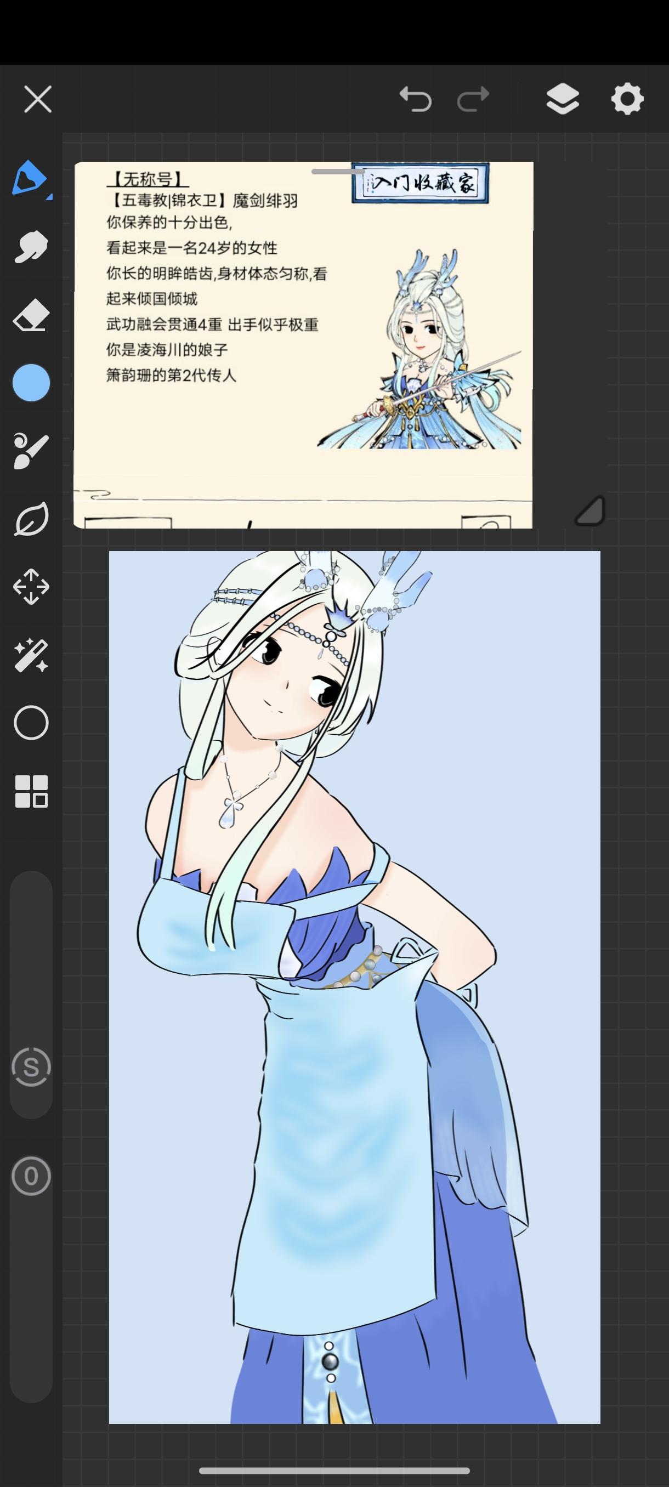669x1487 pixels.
Task: Open the settings gear menu
Action: click(x=627, y=99)
